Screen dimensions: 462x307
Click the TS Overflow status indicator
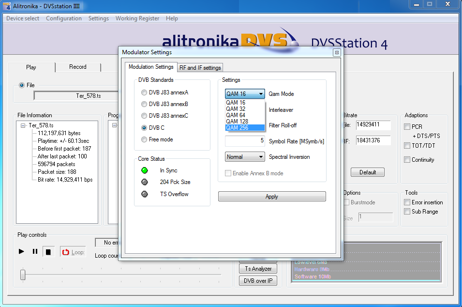tap(144, 194)
